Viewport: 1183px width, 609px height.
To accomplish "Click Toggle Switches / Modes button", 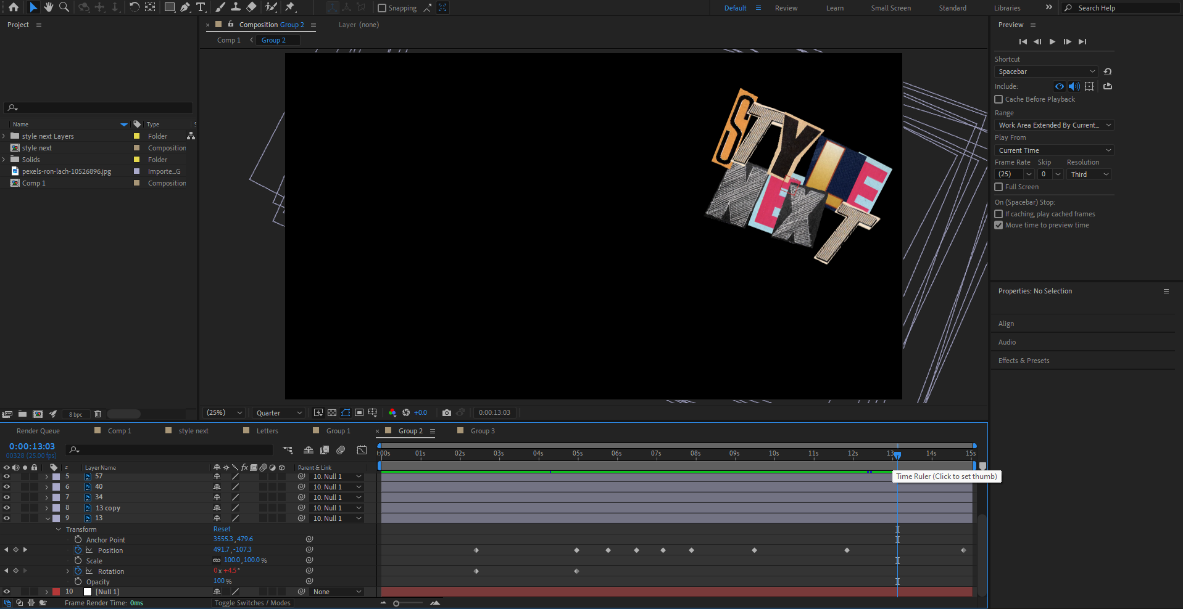I will (x=252, y=603).
